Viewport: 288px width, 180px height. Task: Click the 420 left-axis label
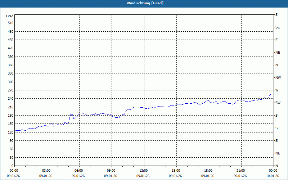click(x=11, y=48)
